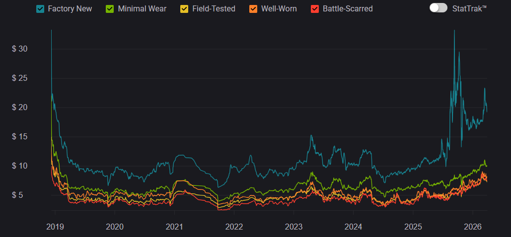This screenshot has width=511, height=237.
Task: Click the Minimal Wear legend text
Action: (x=142, y=9)
